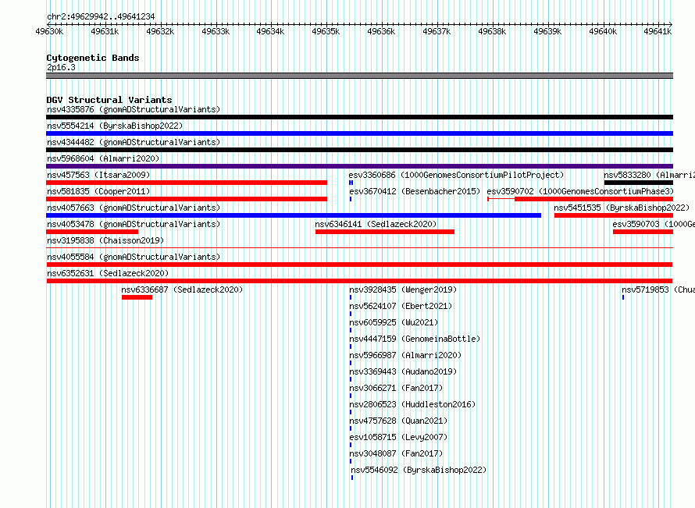Click nsv5966987 Almarri2020 label

point(405,355)
